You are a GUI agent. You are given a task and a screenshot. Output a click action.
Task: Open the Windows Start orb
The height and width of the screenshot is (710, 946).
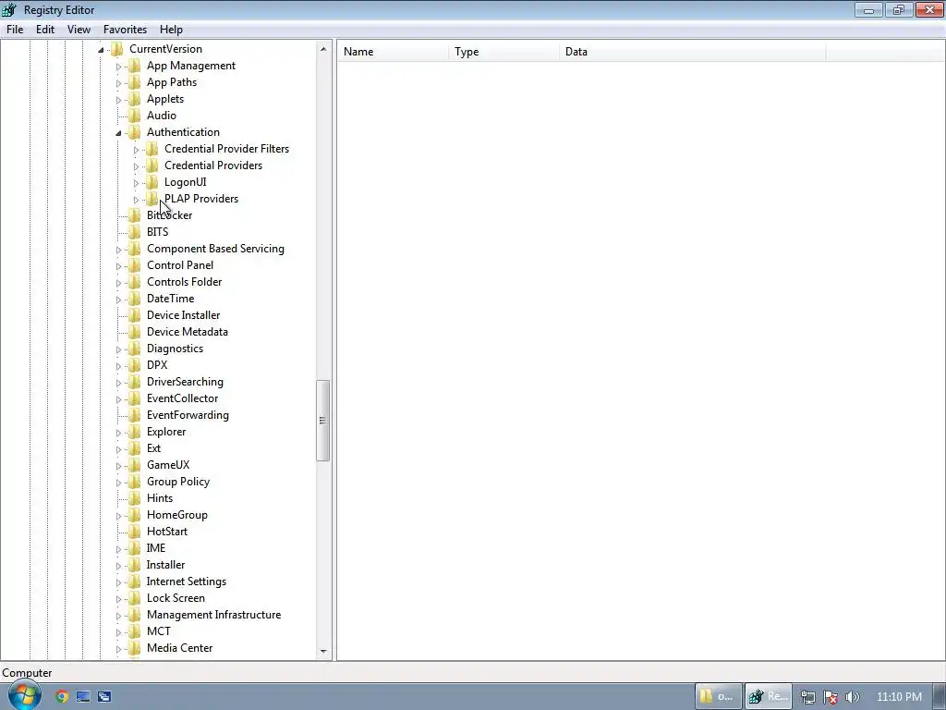24,695
